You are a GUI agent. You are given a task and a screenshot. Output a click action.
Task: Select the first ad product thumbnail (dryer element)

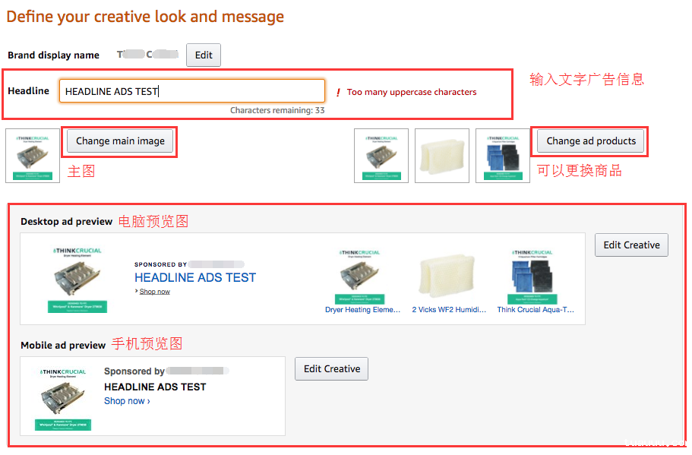(x=381, y=156)
